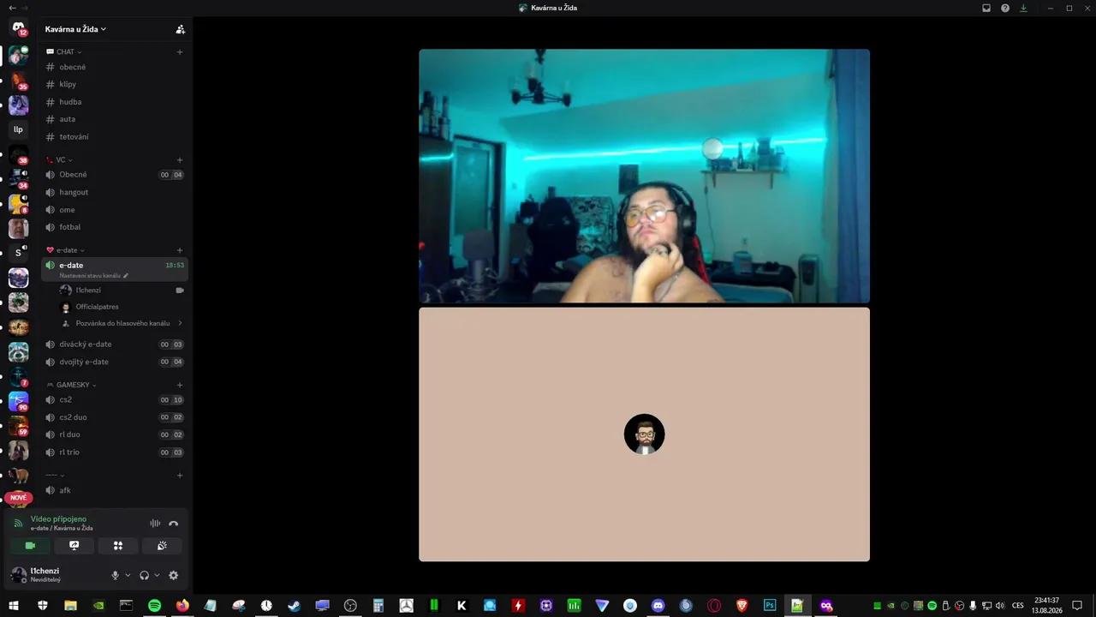Focus the webcam video tile
The width and height of the screenshot is (1096, 617).
click(644, 176)
